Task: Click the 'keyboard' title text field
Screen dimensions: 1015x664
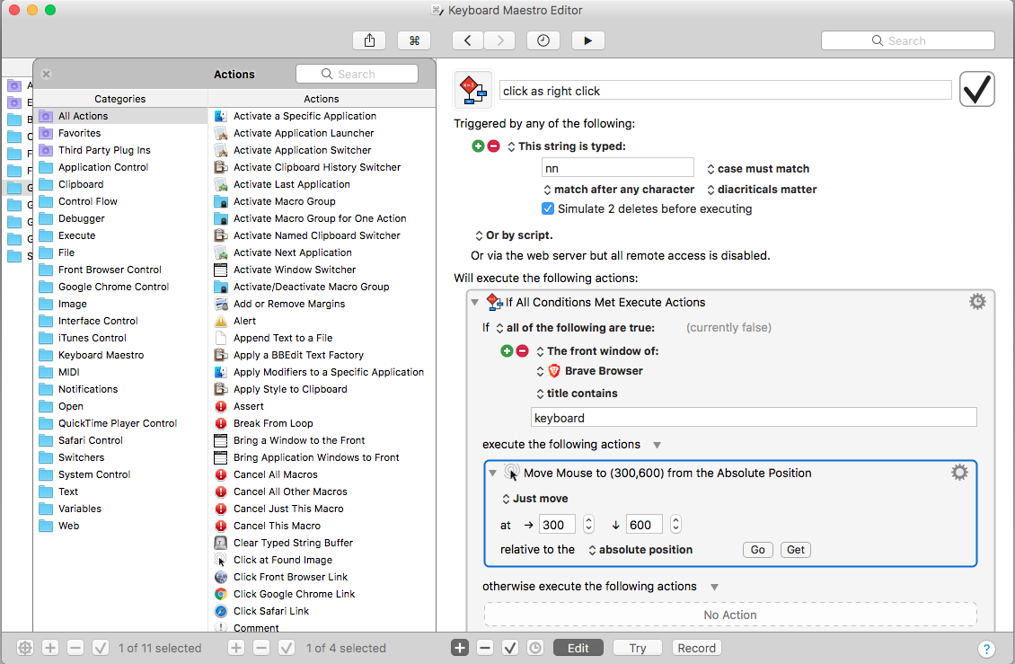Action: [754, 418]
